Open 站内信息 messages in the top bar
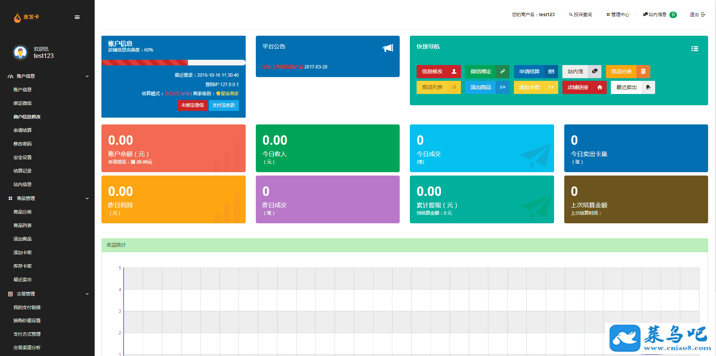This screenshot has width=716, height=356. (660, 15)
